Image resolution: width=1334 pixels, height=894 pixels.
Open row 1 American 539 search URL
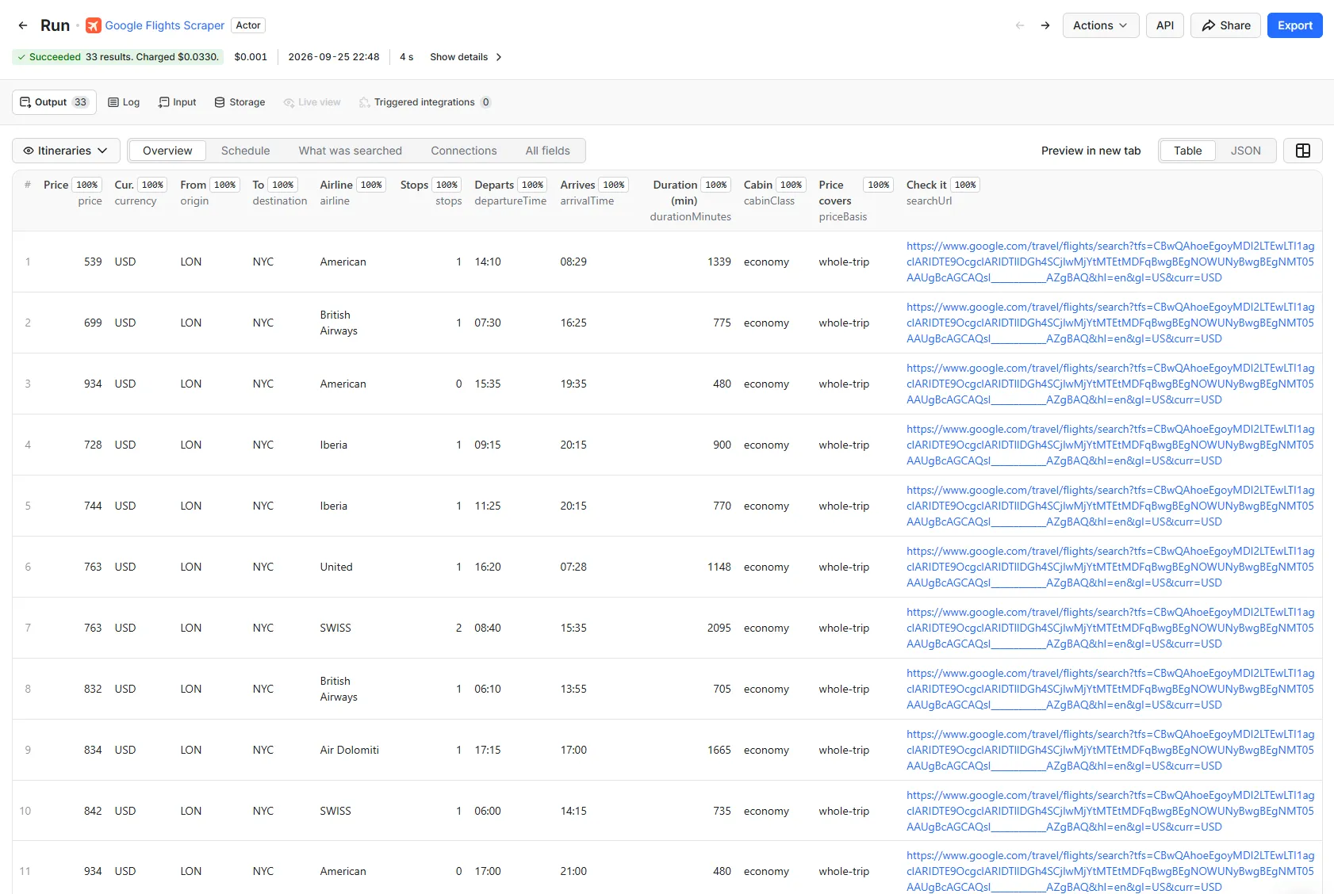(x=1110, y=262)
